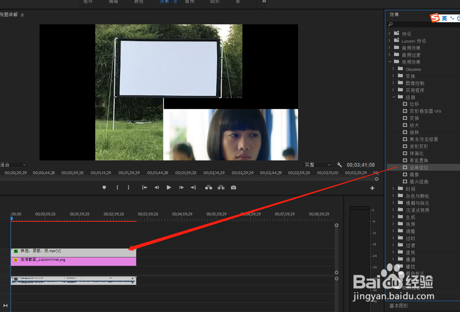Jump to the Out point

coord(193,188)
